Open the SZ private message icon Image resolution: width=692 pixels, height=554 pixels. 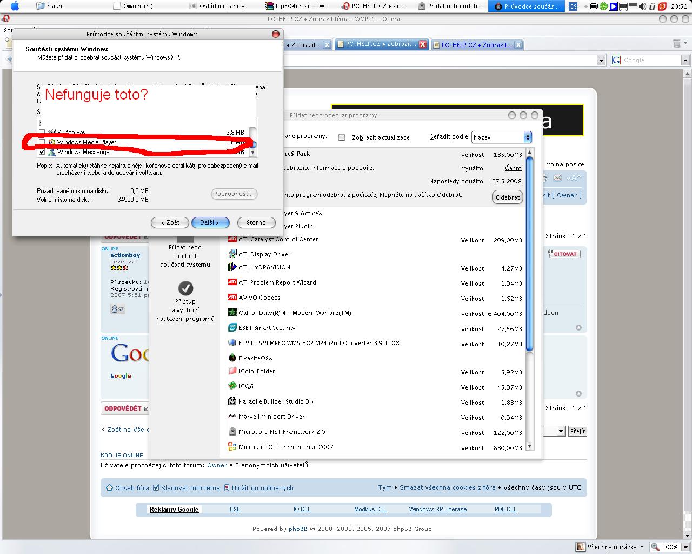click(117, 309)
